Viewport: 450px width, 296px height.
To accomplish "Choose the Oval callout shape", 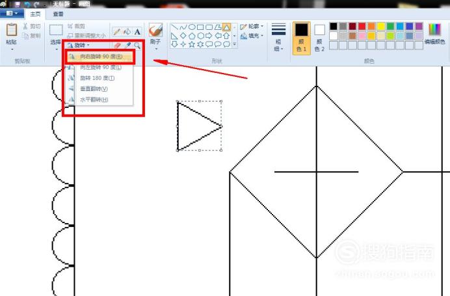I will (x=218, y=44).
